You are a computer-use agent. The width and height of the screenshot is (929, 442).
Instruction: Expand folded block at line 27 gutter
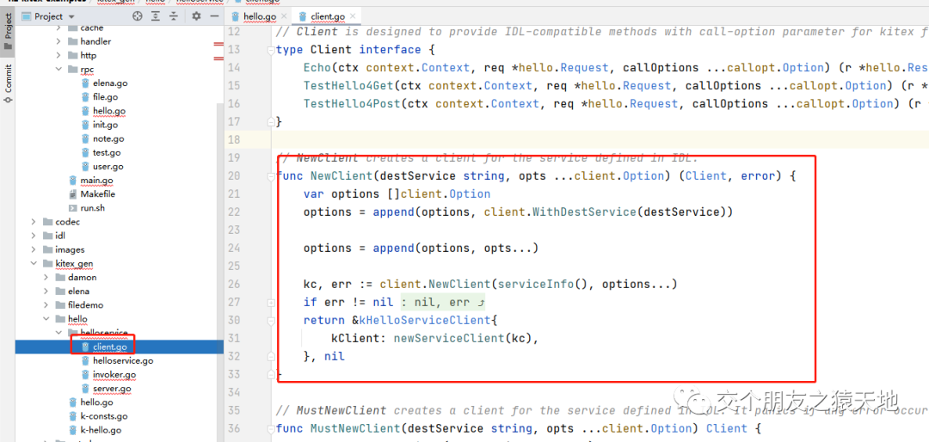(x=270, y=302)
